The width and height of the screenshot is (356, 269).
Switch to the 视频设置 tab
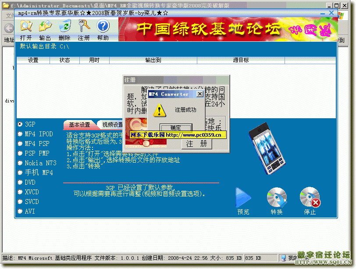[111, 125]
